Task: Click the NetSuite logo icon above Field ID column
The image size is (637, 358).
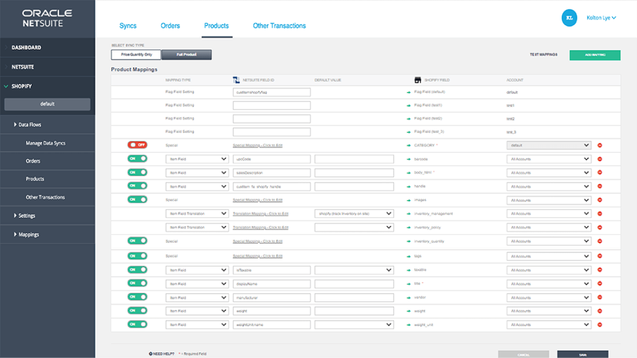Action: click(x=235, y=79)
